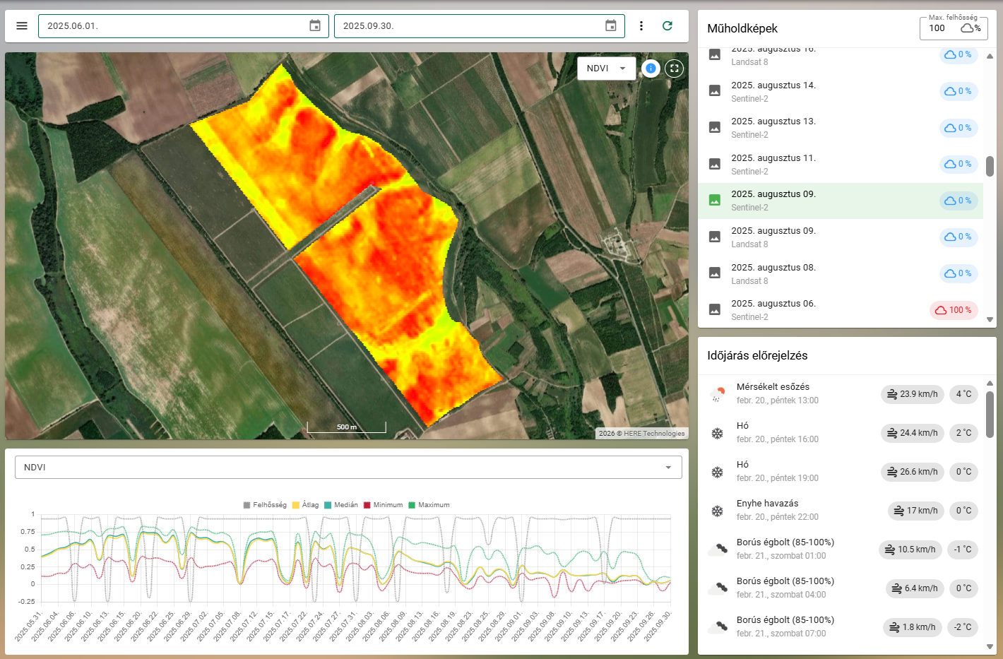Click the 100 % cloud badge
1003x659 pixels.
954,310
